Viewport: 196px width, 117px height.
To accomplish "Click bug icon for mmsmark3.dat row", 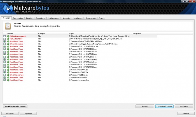I will [x=8, y=80].
